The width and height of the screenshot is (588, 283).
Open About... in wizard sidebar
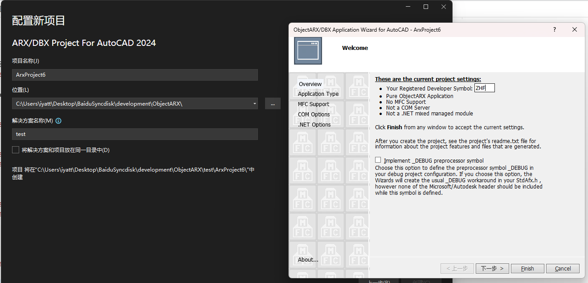[308, 260]
